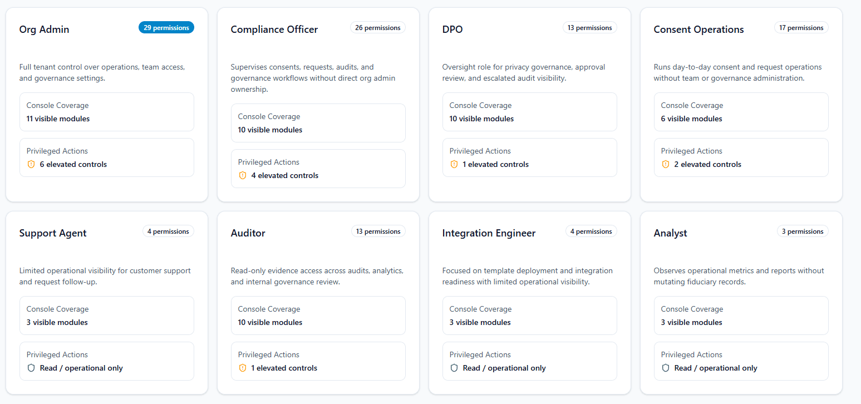Select the Org Admin Console Coverage box
861x404 pixels.
point(107,112)
